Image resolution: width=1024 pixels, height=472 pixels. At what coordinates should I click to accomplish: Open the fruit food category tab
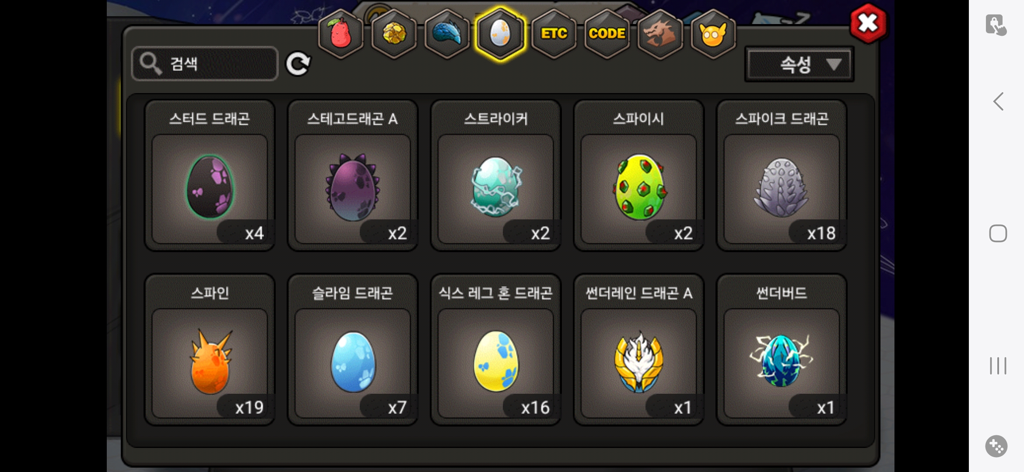[340, 34]
